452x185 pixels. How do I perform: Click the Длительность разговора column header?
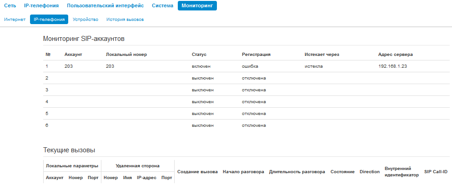tap(297, 172)
